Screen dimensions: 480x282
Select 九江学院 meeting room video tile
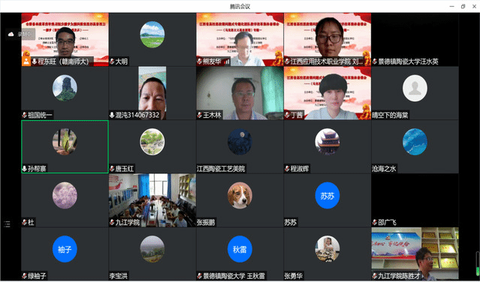152,200
